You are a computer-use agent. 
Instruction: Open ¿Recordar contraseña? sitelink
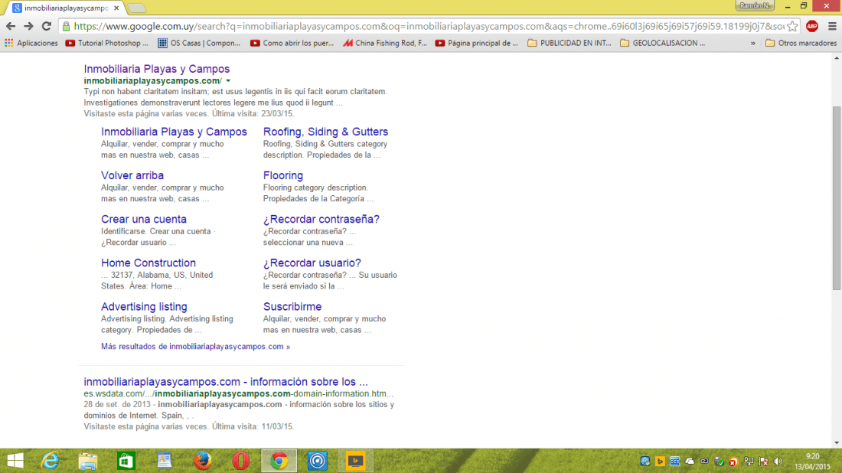(x=321, y=219)
